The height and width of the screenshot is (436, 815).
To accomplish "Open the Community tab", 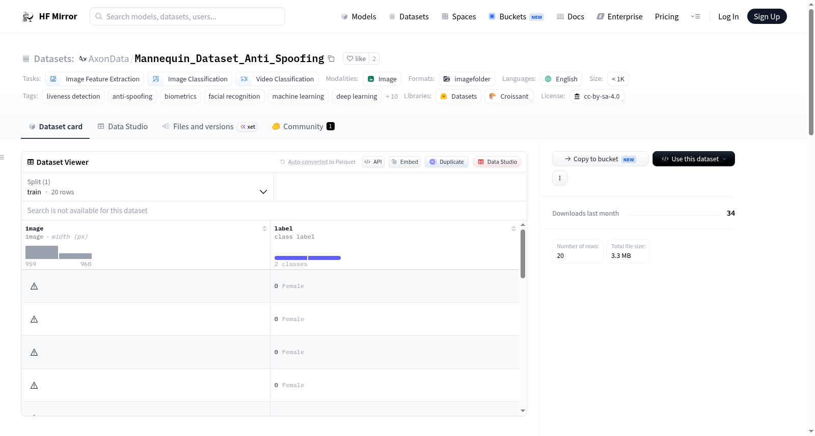I will coord(303,127).
